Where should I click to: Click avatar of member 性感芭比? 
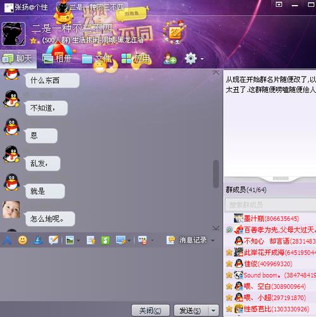tap(239, 309)
